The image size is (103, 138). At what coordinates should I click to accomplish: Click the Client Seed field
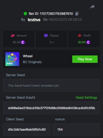[27, 130]
